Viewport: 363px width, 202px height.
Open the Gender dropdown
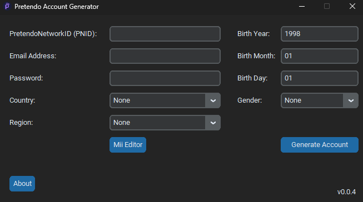[320, 100]
